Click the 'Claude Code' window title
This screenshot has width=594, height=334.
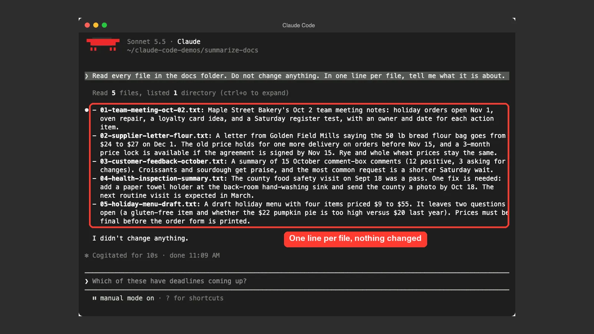pos(298,25)
